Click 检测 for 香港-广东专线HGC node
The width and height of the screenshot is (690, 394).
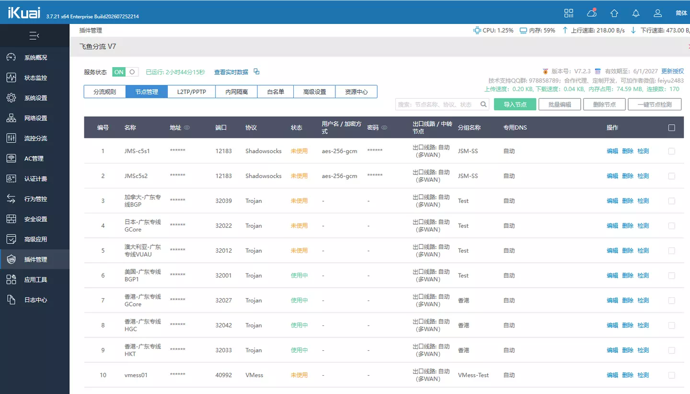[x=643, y=325]
